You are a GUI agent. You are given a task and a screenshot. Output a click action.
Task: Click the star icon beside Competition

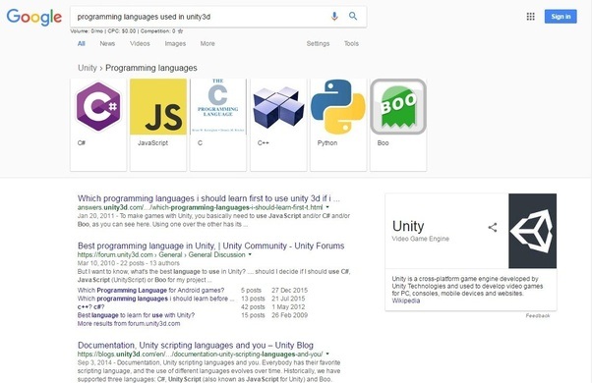pyautogui.click(x=181, y=31)
